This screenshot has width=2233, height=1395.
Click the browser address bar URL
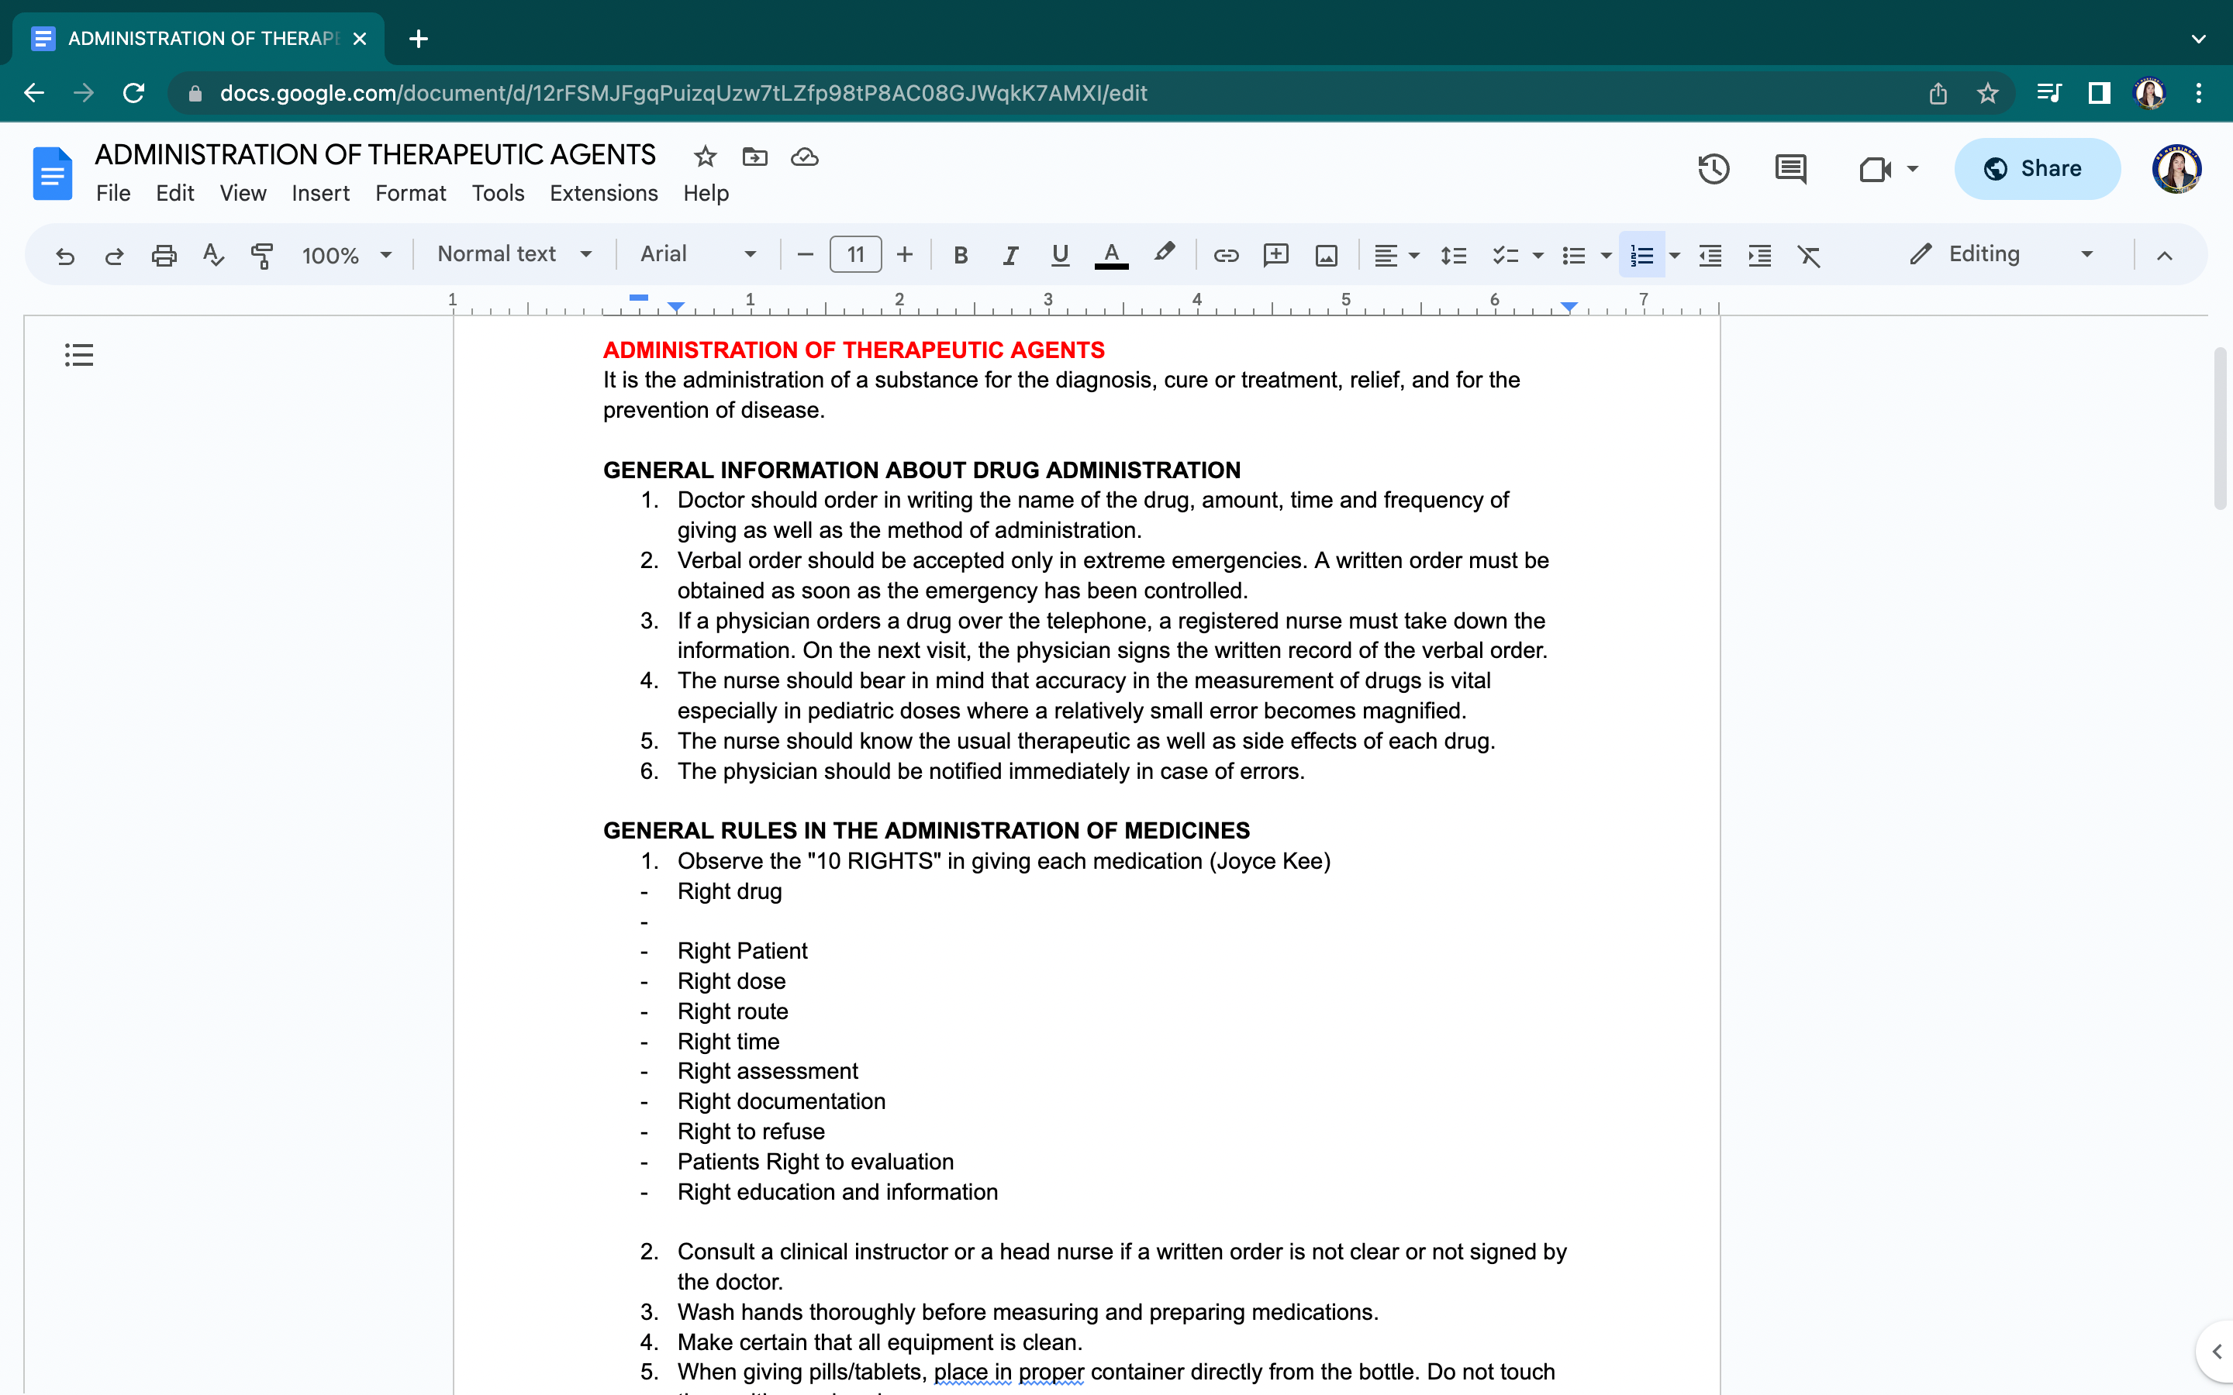coord(683,93)
